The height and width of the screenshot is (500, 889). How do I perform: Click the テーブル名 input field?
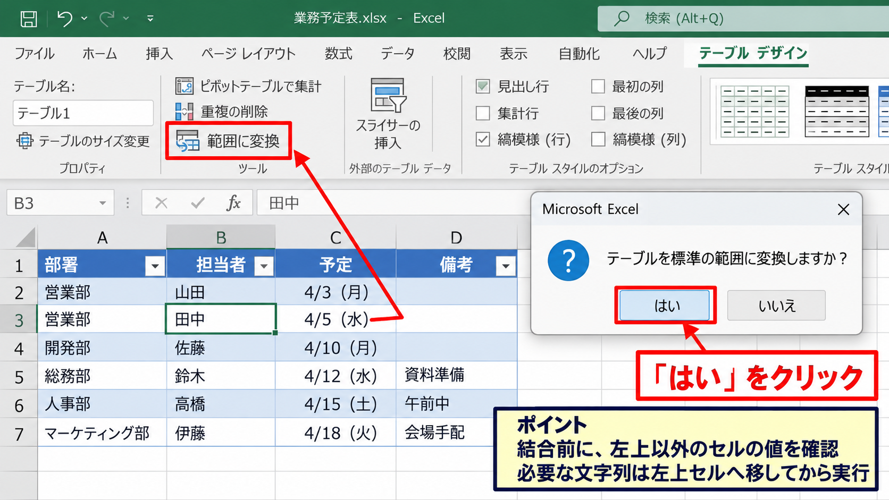click(83, 113)
